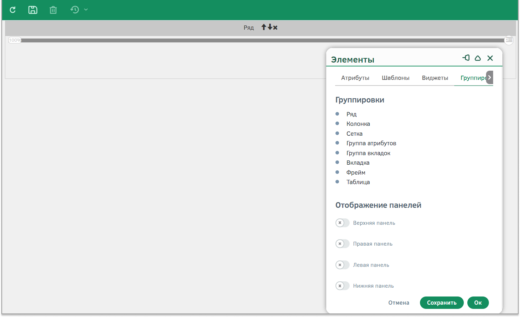Toggle the Верхняя панель switch
The height and width of the screenshot is (317, 520).
click(342, 223)
